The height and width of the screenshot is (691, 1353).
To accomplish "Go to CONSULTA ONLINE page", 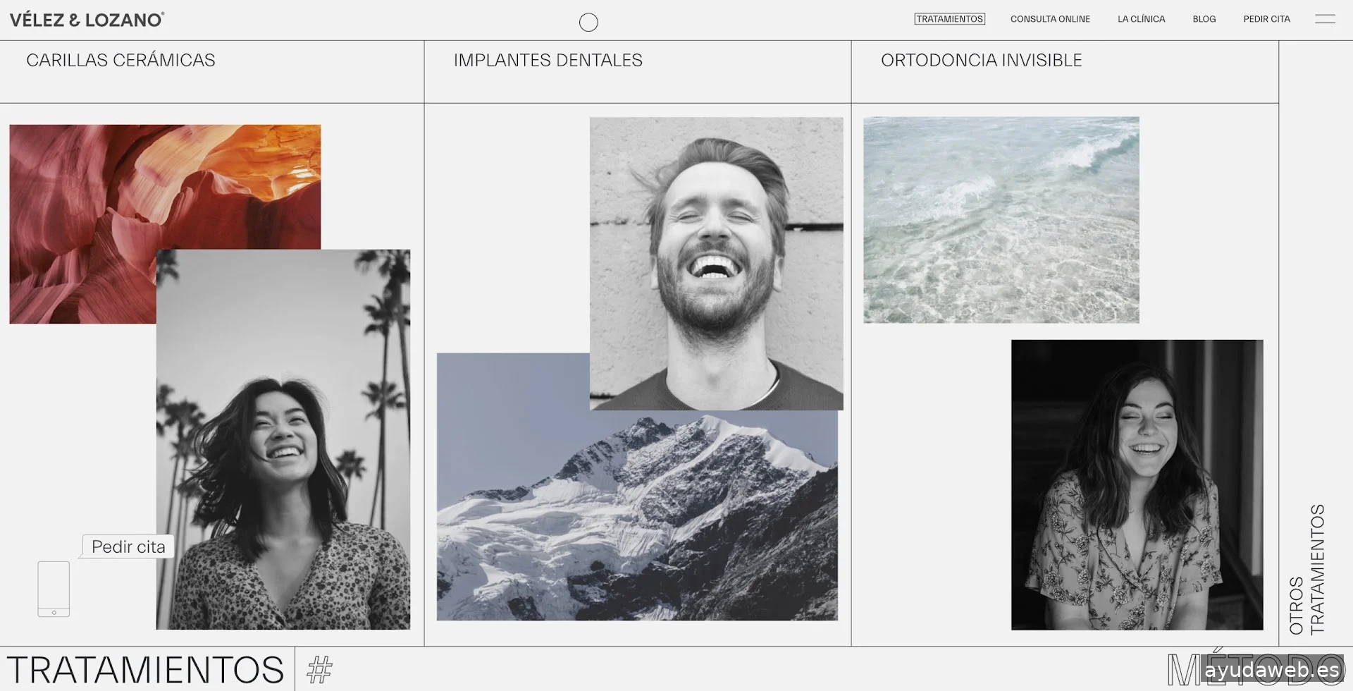I will (1050, 19).
